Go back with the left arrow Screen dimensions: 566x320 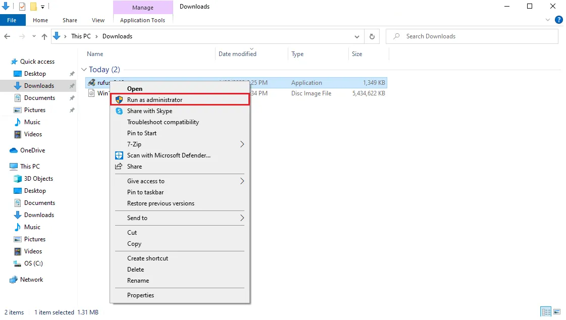point(7,36)
